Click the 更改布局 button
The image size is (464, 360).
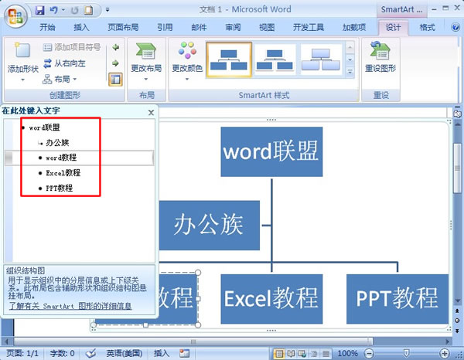coord(146,62)
